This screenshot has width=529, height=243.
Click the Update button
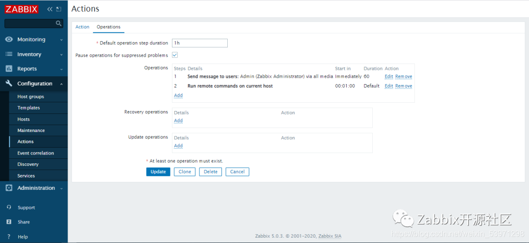pyautogui.click(x=158, y=172)
